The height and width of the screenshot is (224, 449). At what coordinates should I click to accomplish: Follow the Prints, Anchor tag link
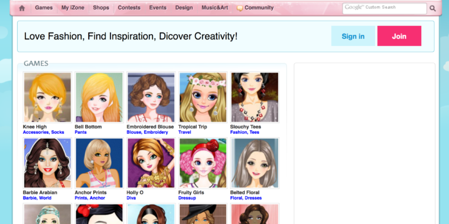(90, 198)
